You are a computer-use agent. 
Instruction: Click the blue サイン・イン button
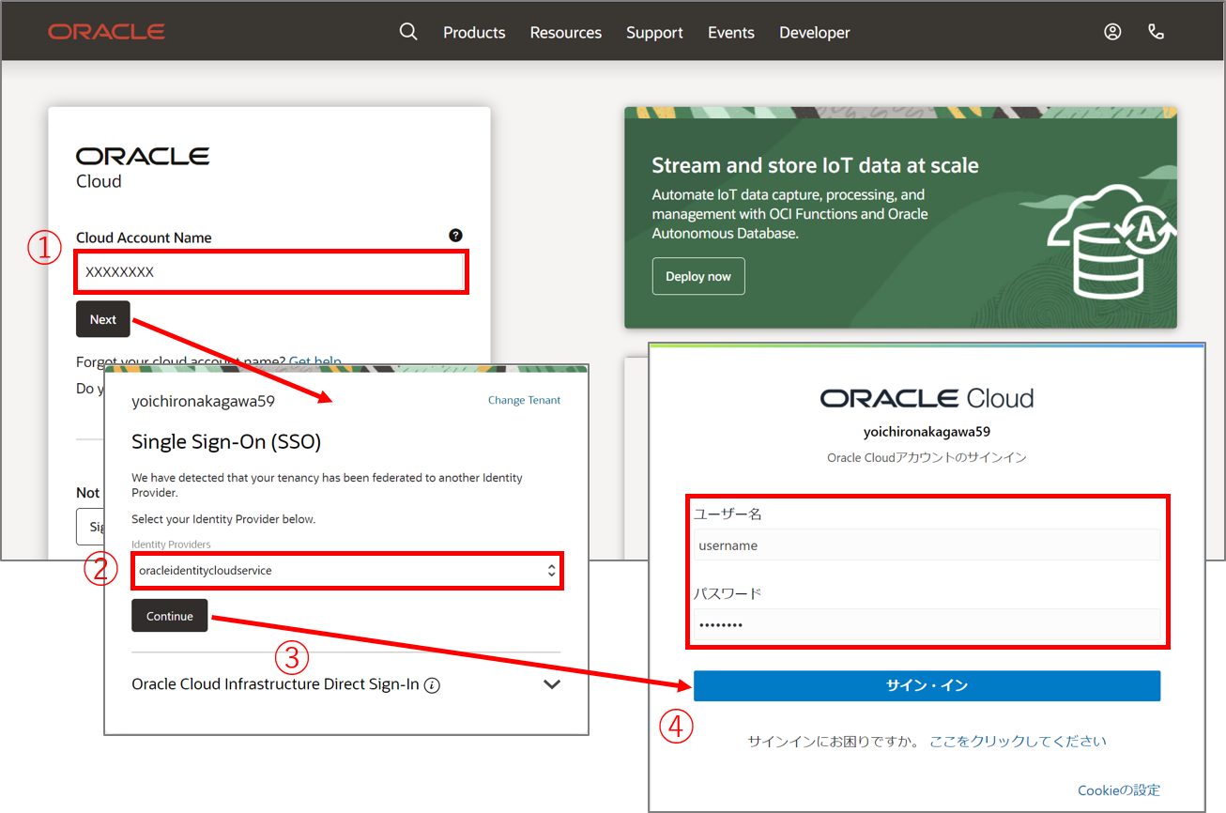tap(927, 685)
